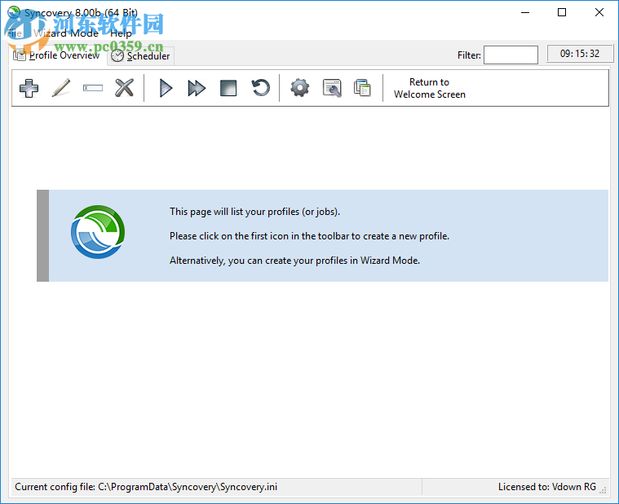Click the Delete profile X icon
Screen dimensions: 619x504
(124, 88)
